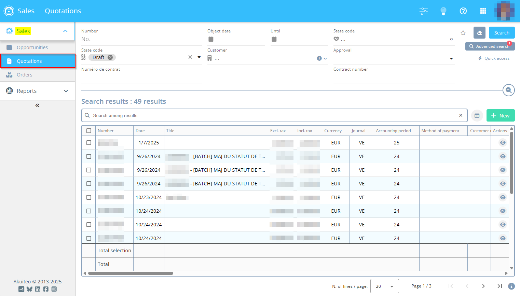
Task: Tick checkbox for the 1/7/2025 quotation row
Action: 89,143
